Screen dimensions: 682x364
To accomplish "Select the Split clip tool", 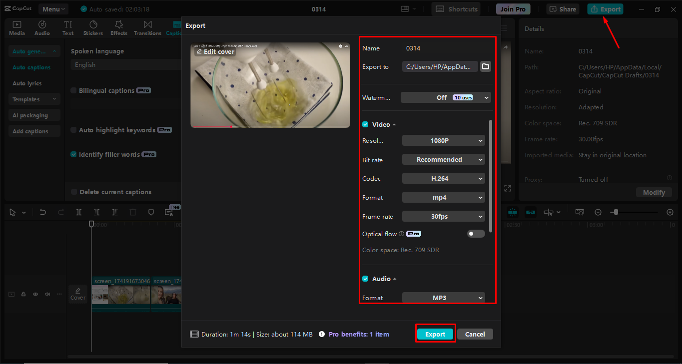I will [78, 212].
